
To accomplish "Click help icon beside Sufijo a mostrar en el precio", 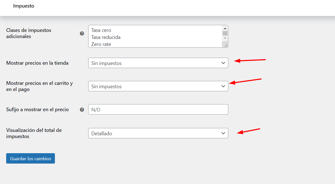I will [x=82, y=110].
